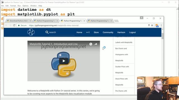This screenshot has height=100, width=179.
Task: Open IDLE's Edit menu
Action: tap(7, 6)
